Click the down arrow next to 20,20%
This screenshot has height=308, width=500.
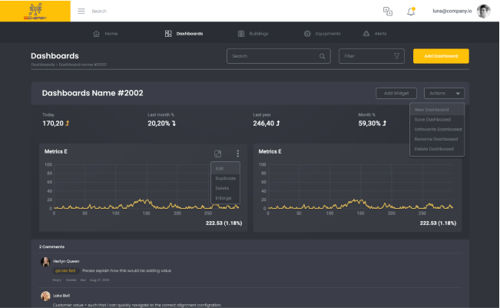pyautogui.click(x=174, y=123)
